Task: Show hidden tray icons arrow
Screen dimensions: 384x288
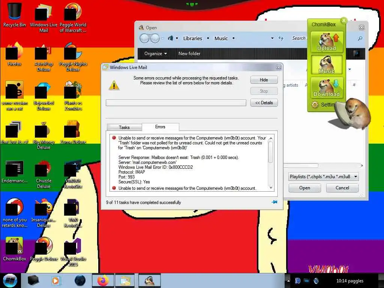Action: click(288, 280)
